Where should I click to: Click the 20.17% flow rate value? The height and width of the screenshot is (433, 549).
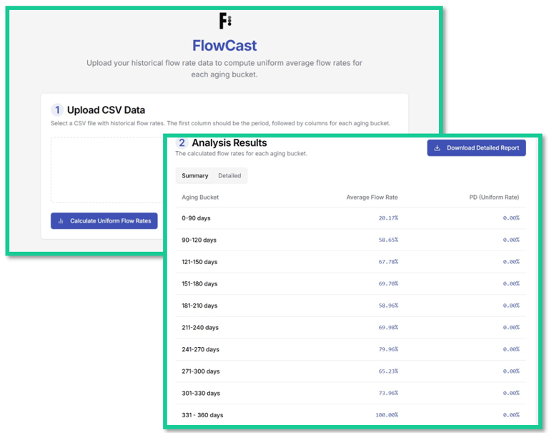pos(387,218)
